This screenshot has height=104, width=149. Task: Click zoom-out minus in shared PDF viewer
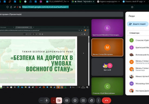[x=30, y=34]
